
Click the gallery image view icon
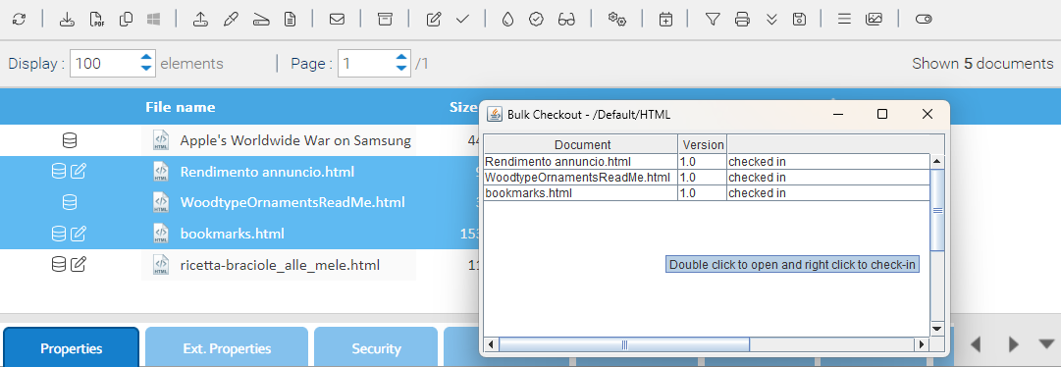[874, 20]
